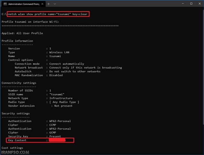Image resolution: width=204 pixels, height=155 pixels.
Task: Close the Command Prompt tab
Action: click(x=42, y=4)
